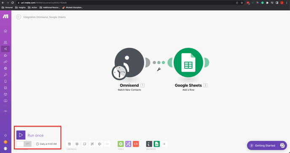Click the Auto-align magic wand icon

point(92,144)
